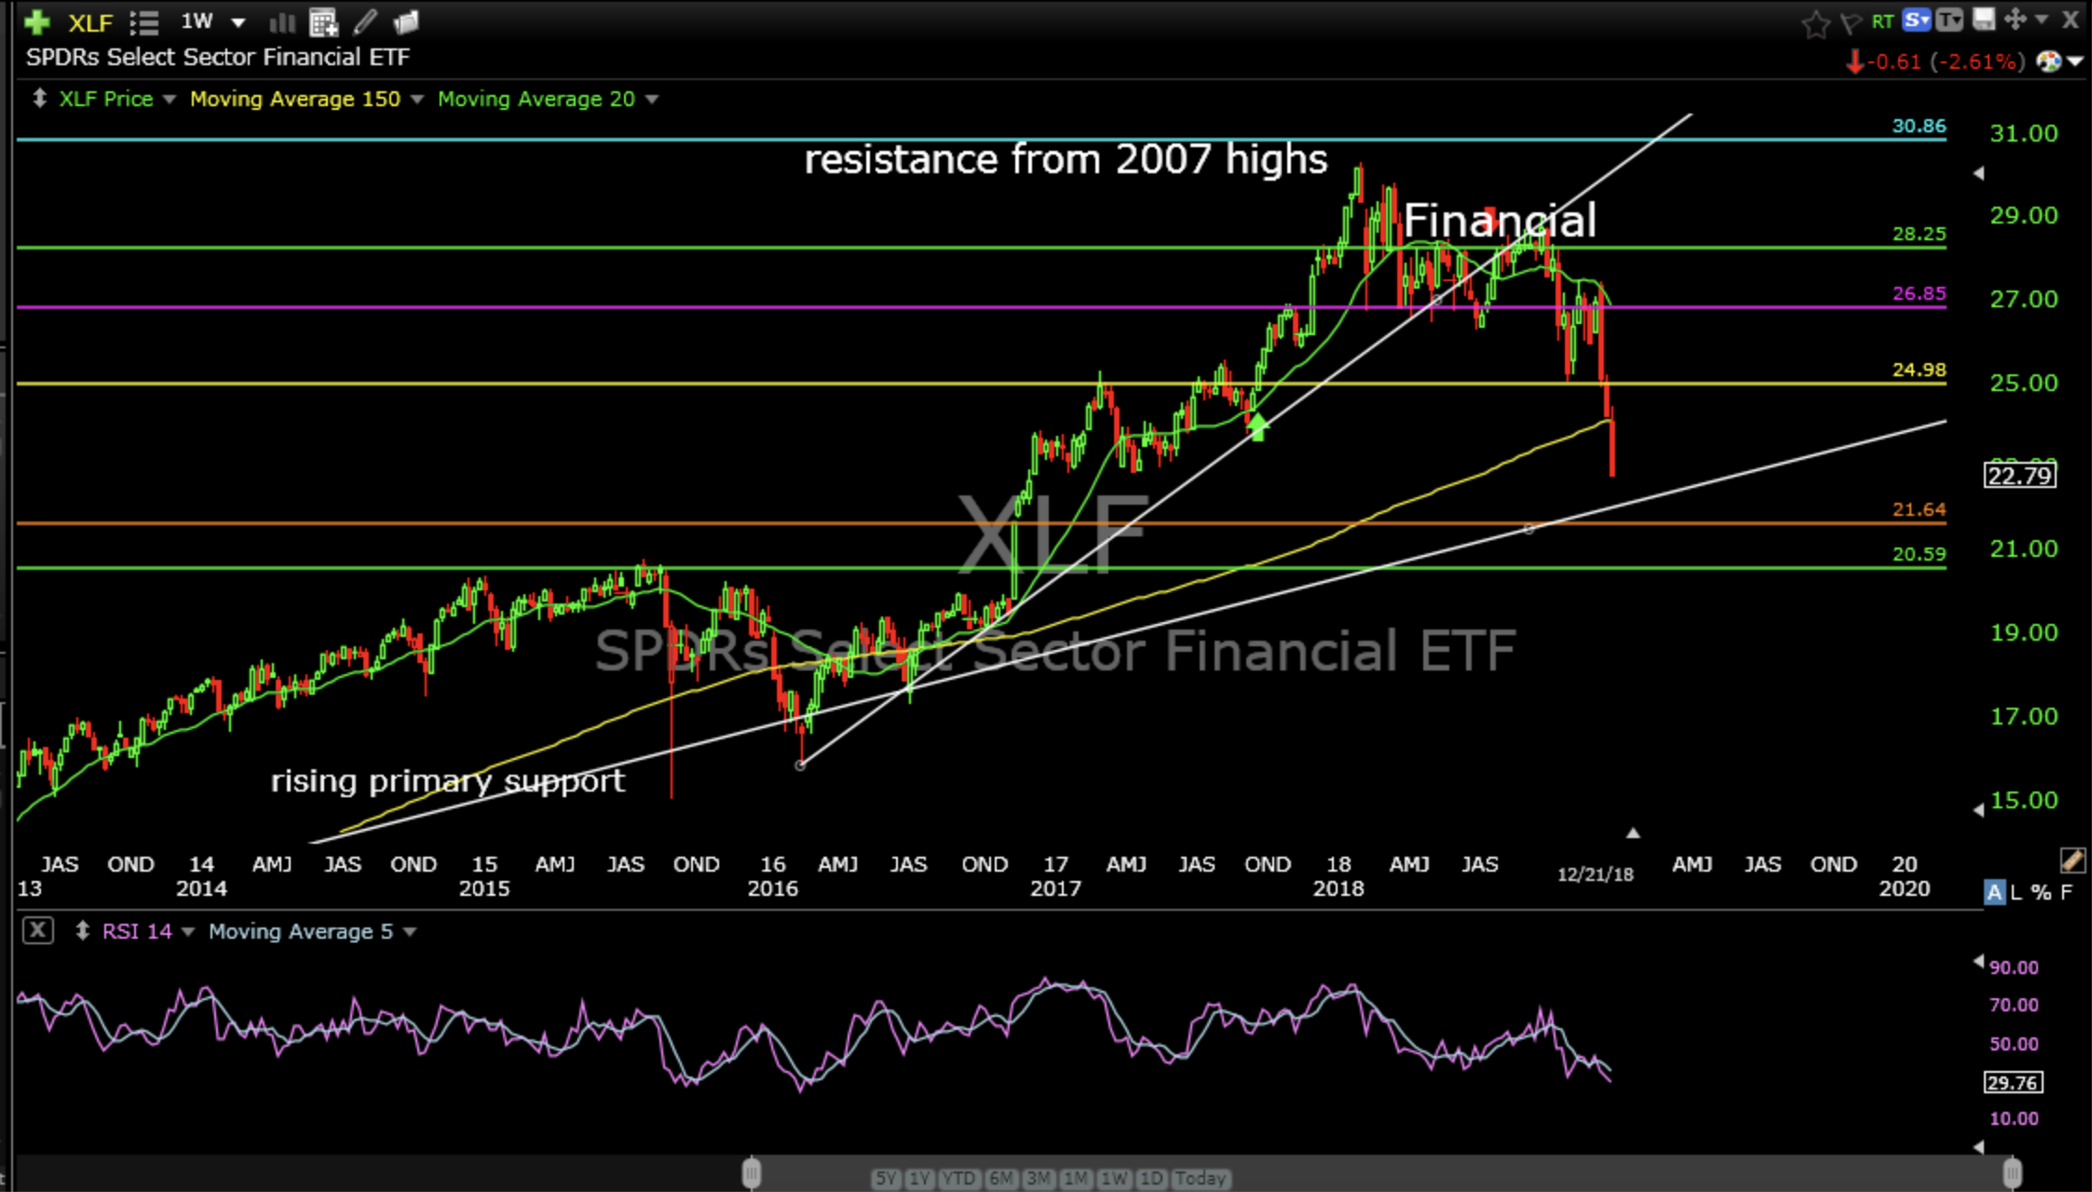Open the color palette theme icon
This screenshot has height=1192, width=2092.
2048,61
